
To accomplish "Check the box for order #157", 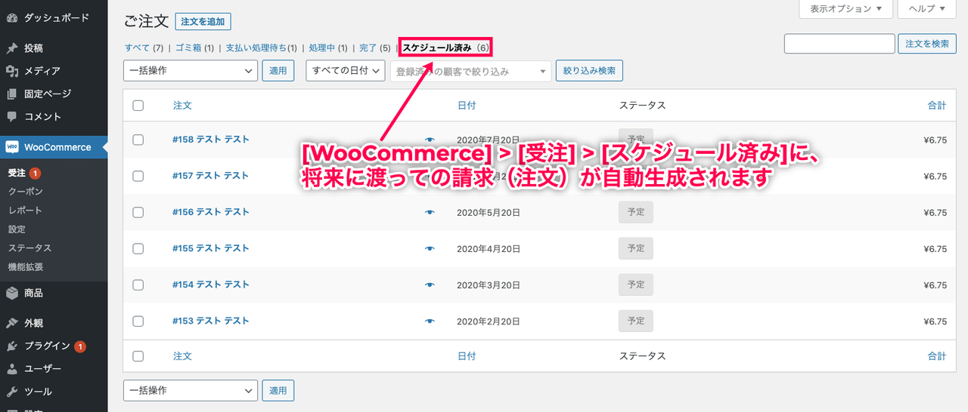I will pyautogui.click(x=138, y=176).
